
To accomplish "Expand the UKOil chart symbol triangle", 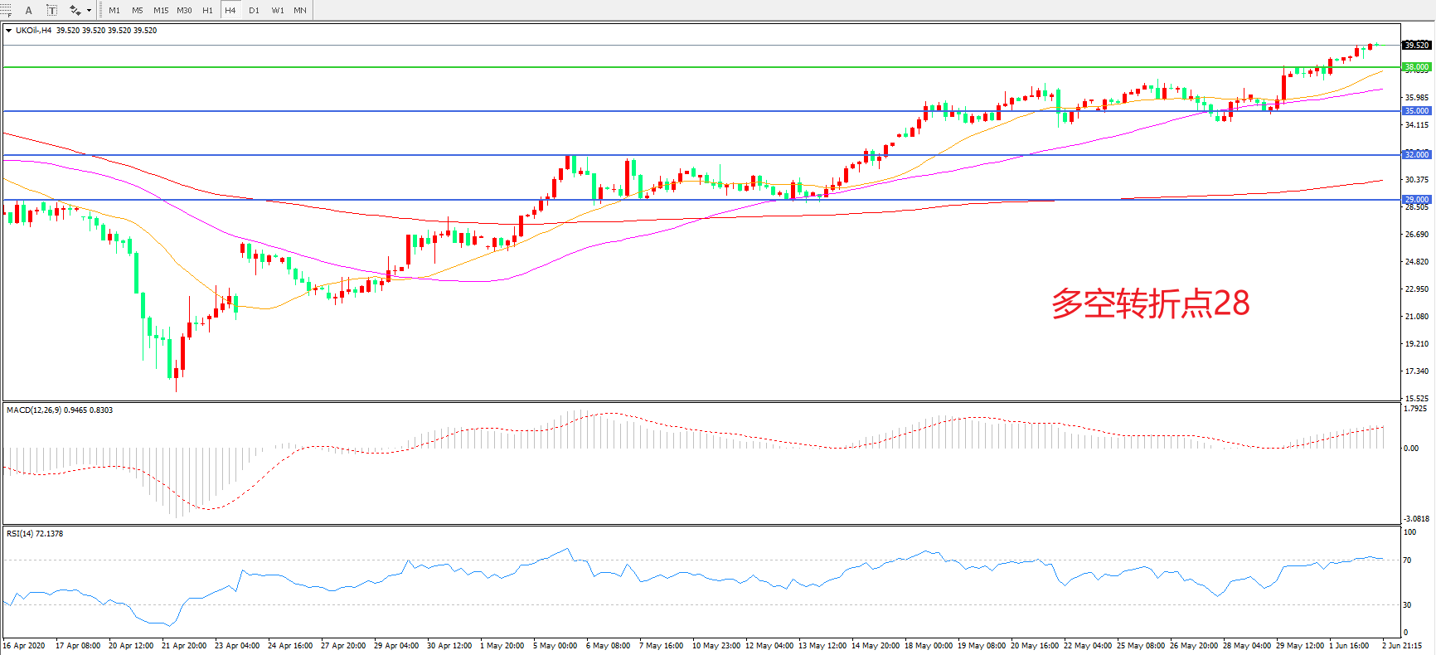I will [x=8, y=31].
